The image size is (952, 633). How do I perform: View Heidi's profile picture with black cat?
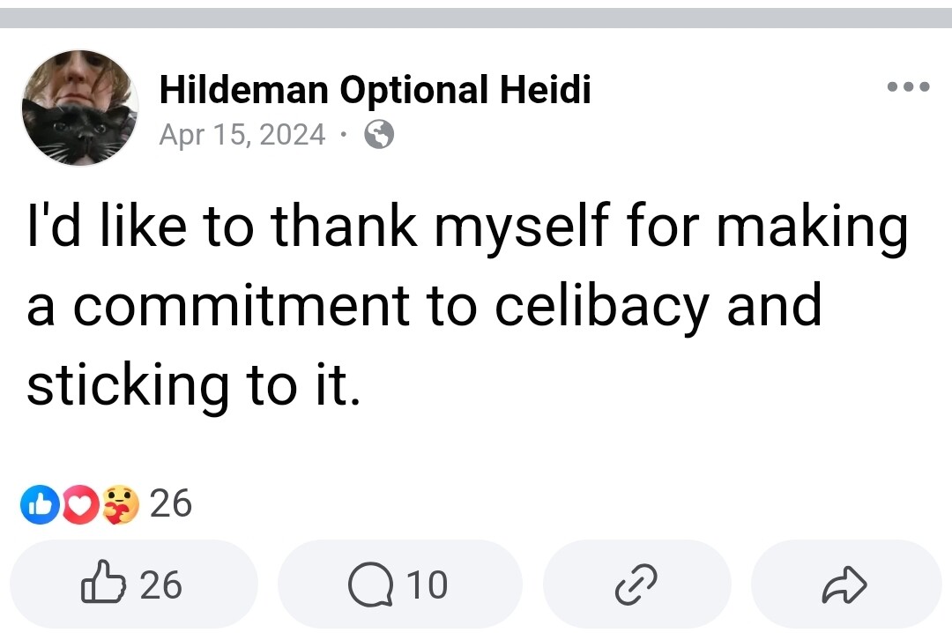(x=79, y=108)
